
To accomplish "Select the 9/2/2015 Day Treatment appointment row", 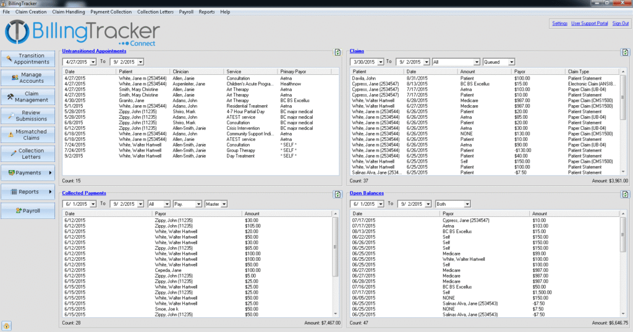I will (201, 156).
